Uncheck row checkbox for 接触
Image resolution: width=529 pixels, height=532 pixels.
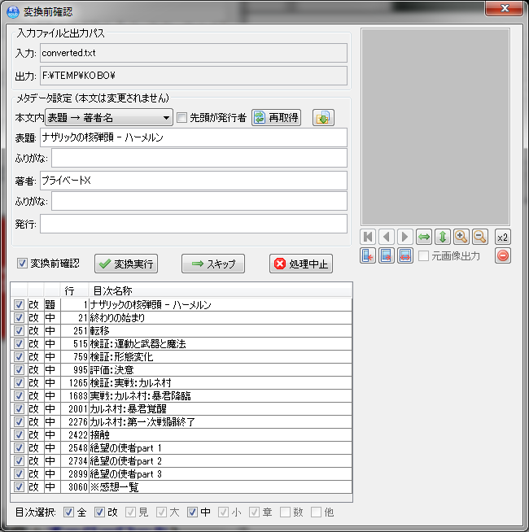click(19, 434)
